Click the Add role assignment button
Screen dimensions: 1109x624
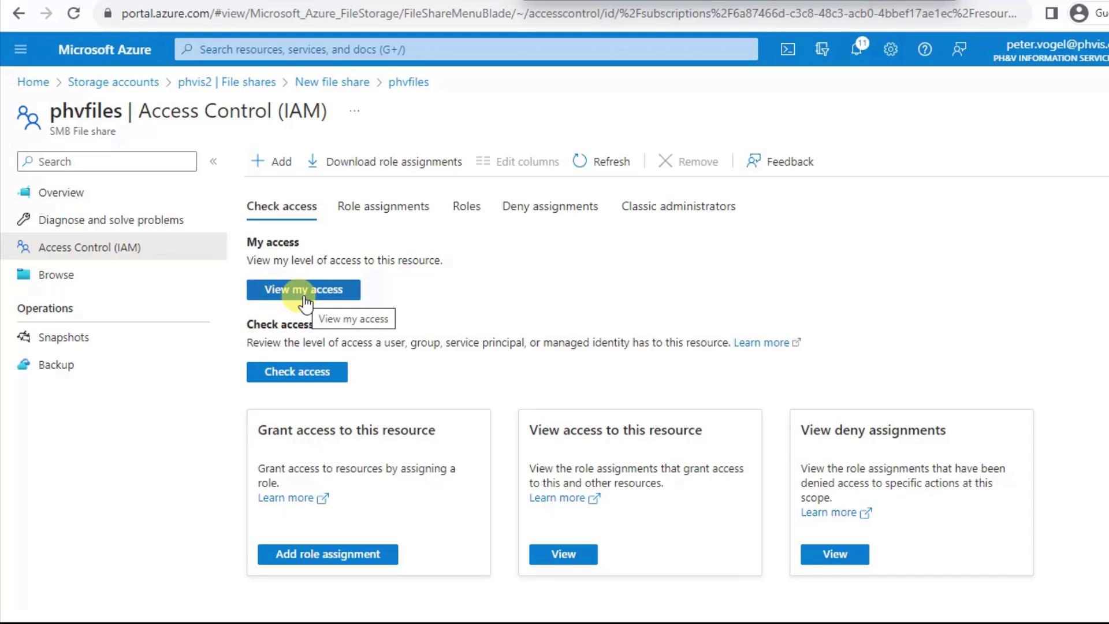click(328, 554)
